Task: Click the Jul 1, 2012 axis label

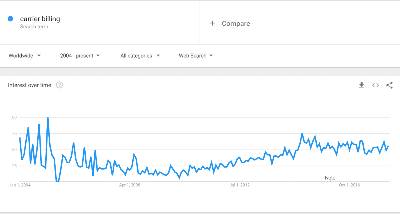Action: [x=239, y=185]
